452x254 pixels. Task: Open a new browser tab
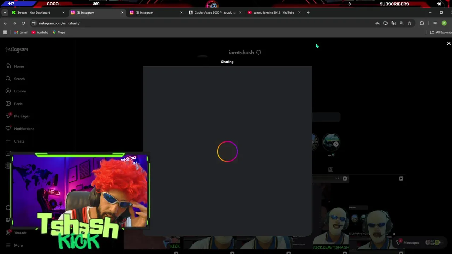(x=308, y=13)
